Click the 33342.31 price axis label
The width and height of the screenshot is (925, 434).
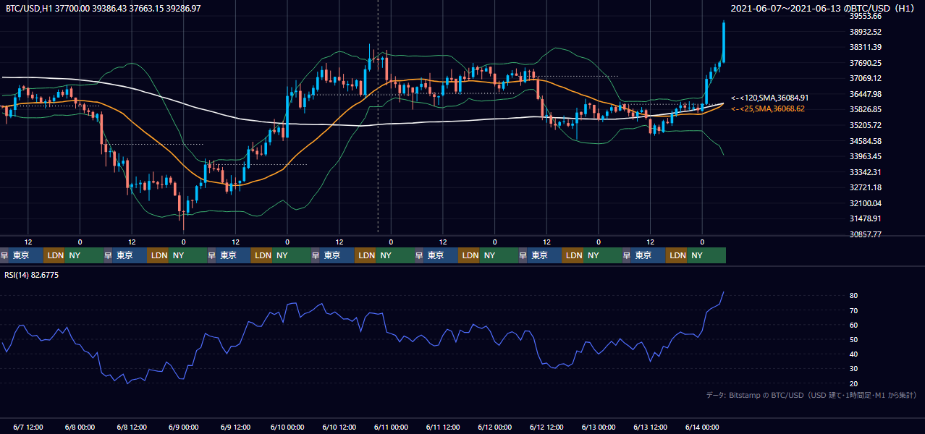(866, 172)
